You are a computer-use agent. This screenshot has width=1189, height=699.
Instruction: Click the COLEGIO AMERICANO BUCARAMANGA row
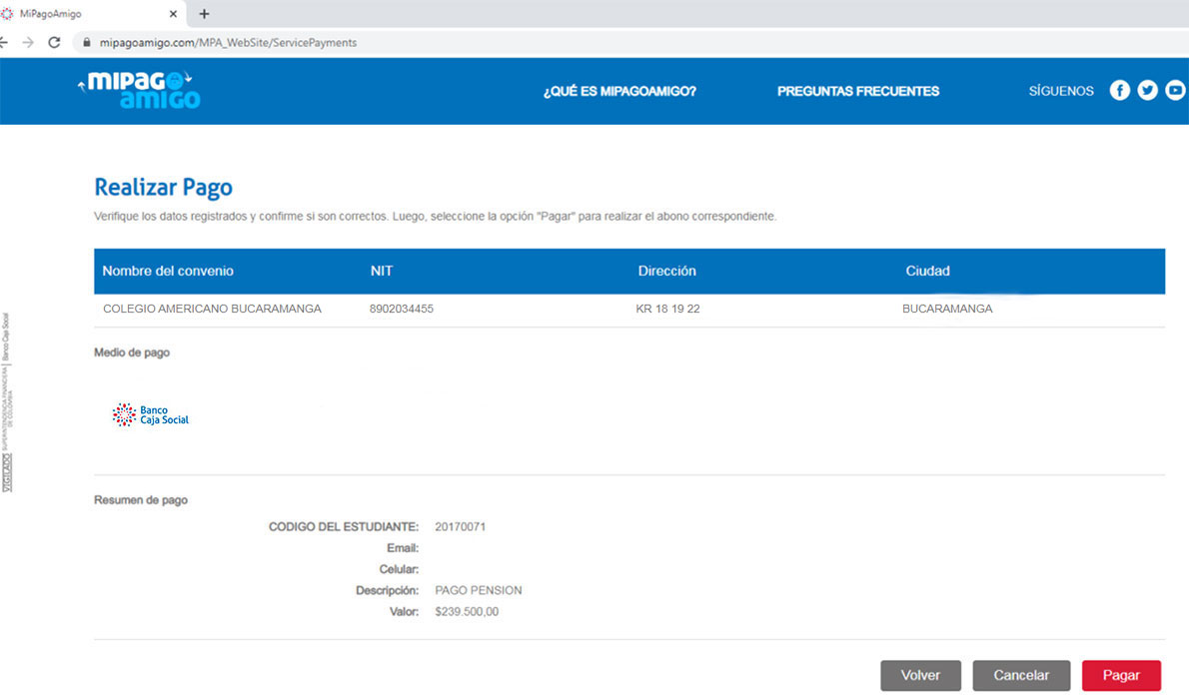click(212, 310)
